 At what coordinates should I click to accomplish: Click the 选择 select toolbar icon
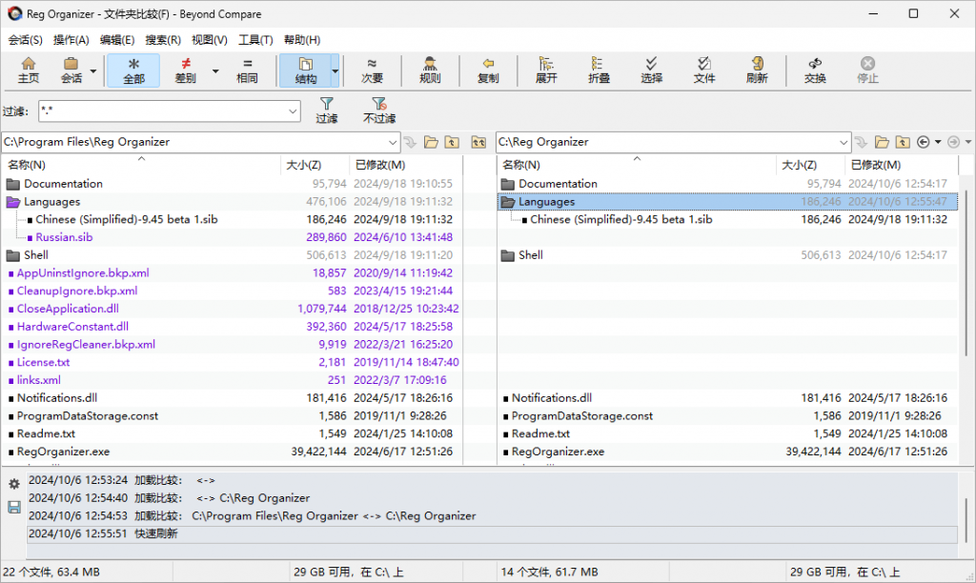tap(651, 70)
